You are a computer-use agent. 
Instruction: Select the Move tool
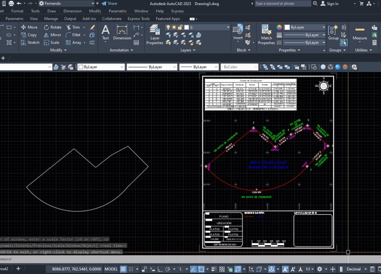pyautogui.click(x=29, y=27)
